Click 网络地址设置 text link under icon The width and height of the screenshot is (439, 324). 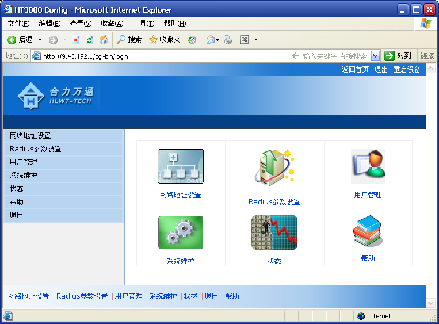coord(180,195)
